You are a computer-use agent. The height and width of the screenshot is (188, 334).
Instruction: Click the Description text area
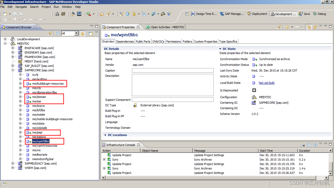(x=173, y=85)
